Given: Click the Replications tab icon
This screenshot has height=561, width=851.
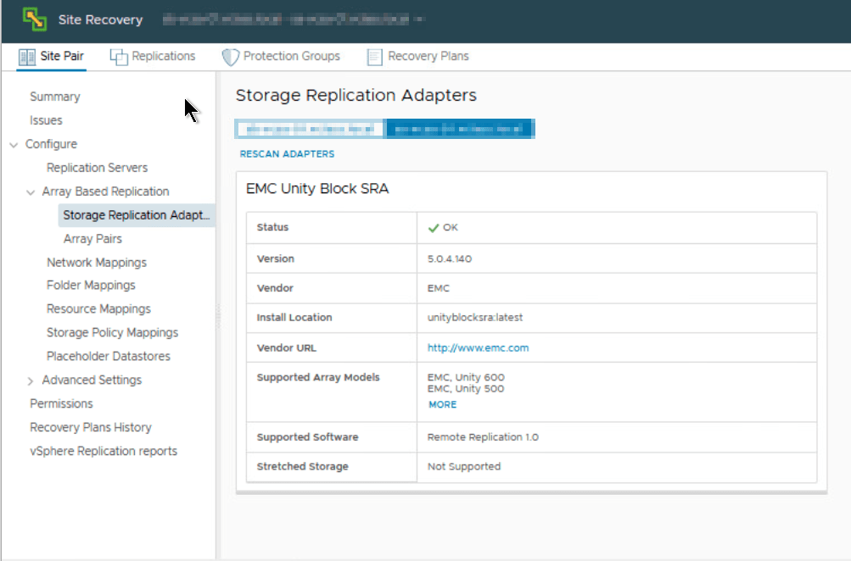Looking at the screenshot, I should tap(119, 57).
